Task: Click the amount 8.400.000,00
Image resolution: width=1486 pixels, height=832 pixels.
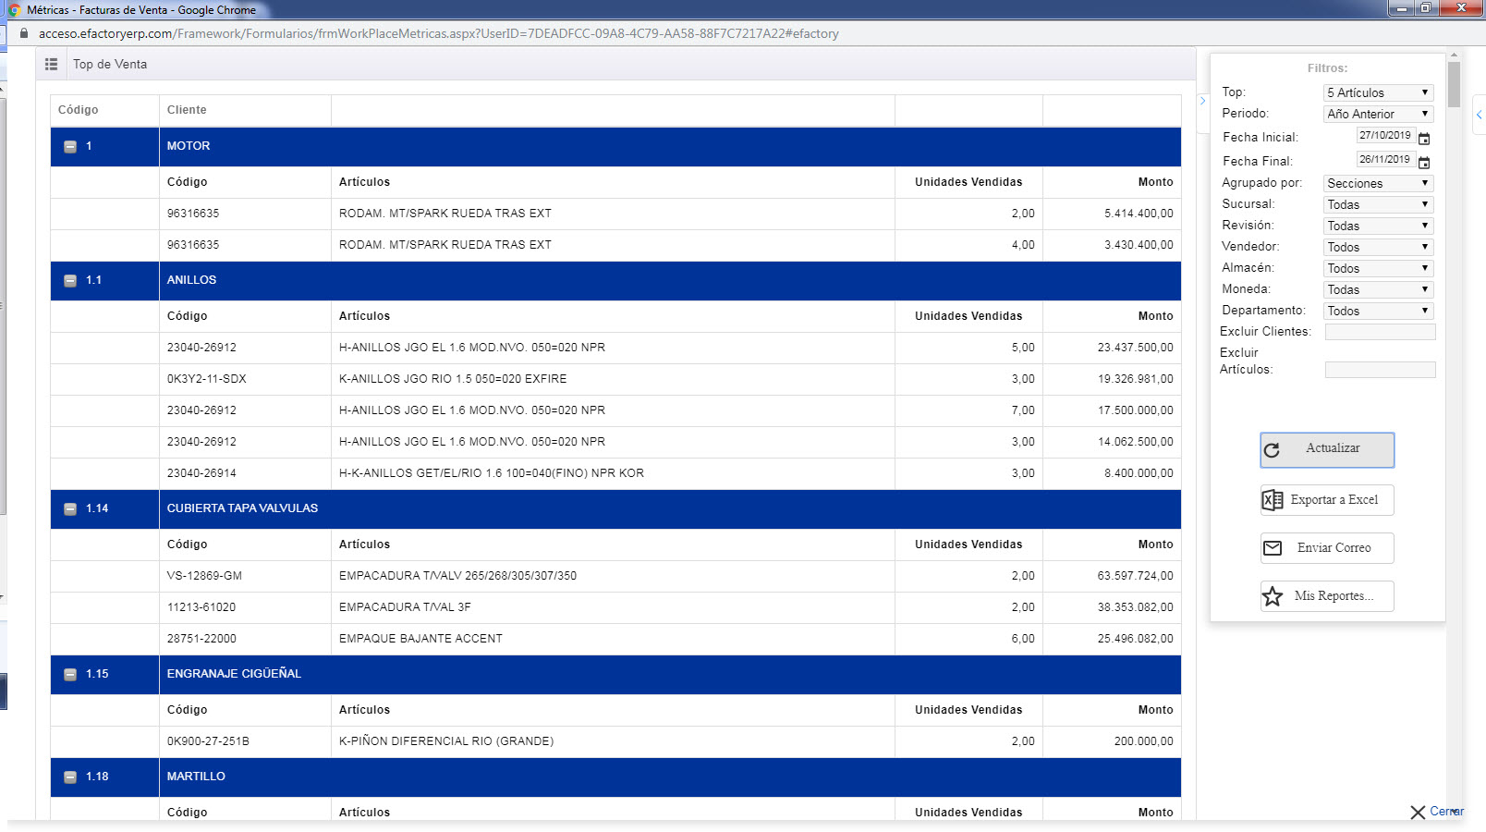Action: (x=1139, y=473)
